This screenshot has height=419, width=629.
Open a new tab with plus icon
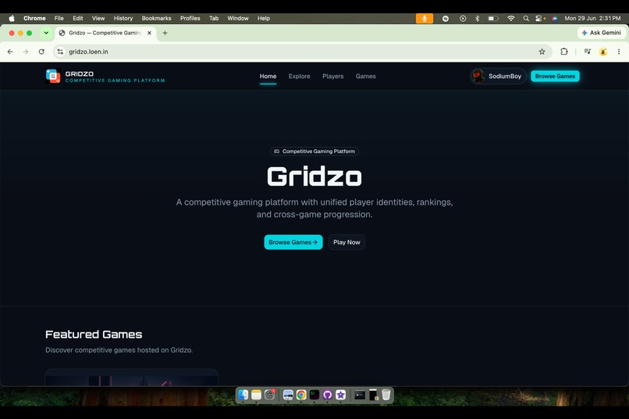point(165,33)
